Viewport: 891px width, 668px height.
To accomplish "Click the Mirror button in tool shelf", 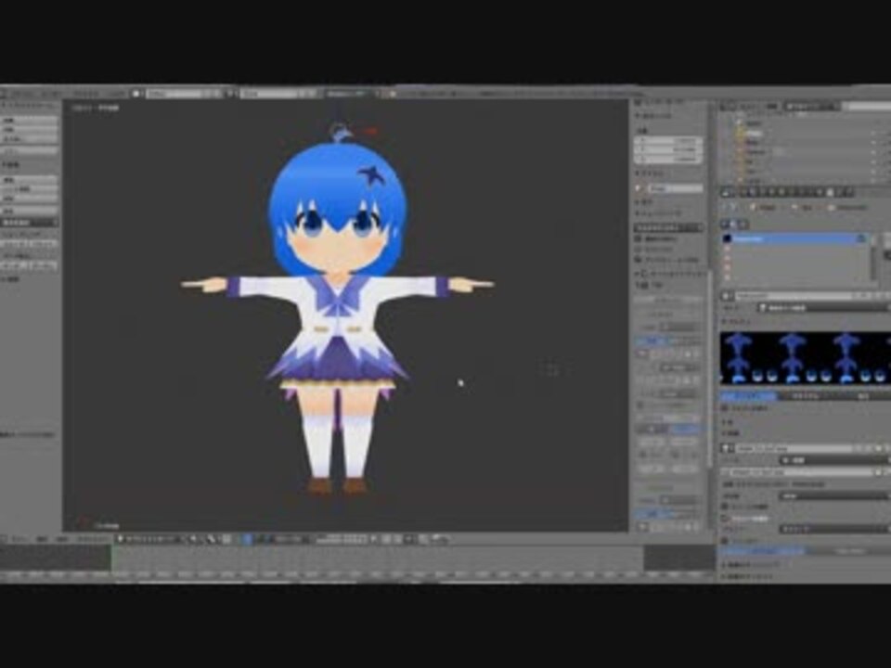I will pos(30,151).
